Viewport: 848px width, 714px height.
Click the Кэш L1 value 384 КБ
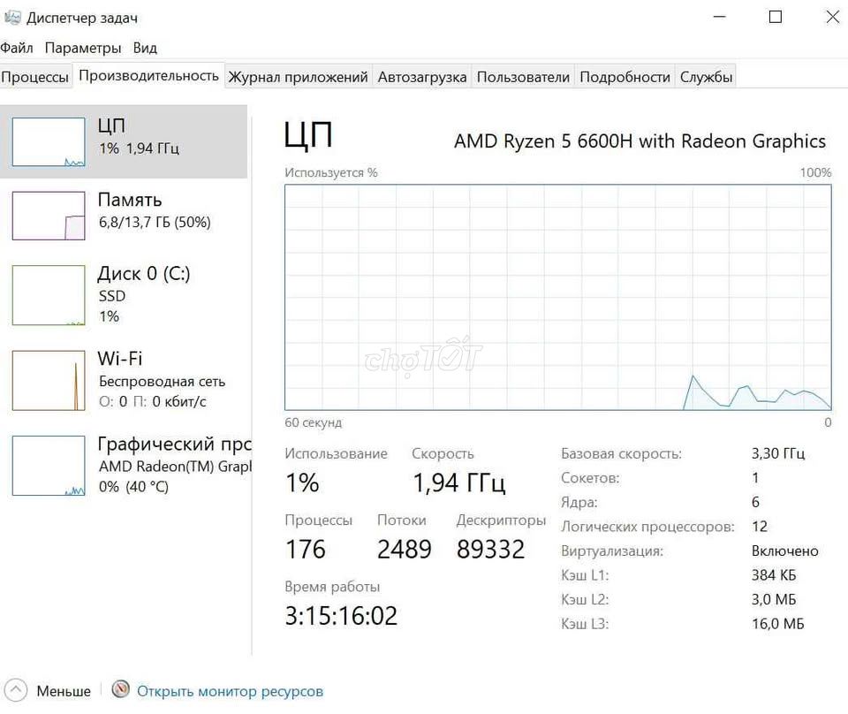[x=774, y=575]
